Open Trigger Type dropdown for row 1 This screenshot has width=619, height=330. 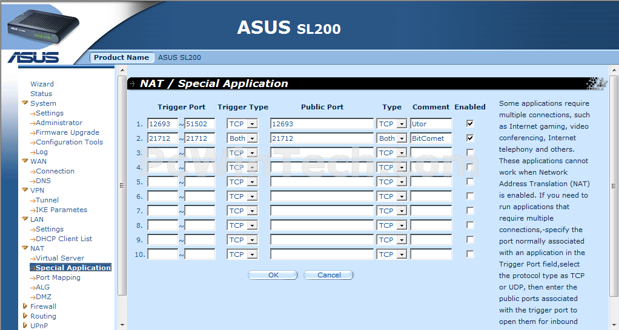point(242,124)
